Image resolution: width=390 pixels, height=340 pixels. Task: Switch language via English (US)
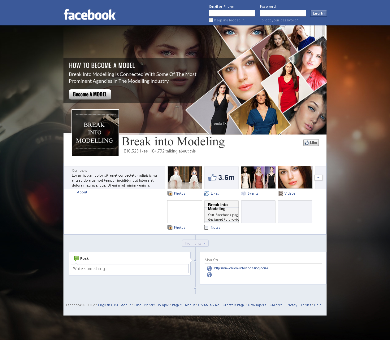108,305
